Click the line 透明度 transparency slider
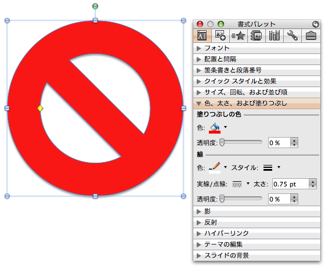The height and width of the screenshot is (266, 325). point(241,199)
